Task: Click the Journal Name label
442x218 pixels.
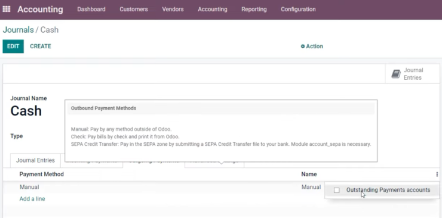Action: pyautogui.click(x=29, y=98)
